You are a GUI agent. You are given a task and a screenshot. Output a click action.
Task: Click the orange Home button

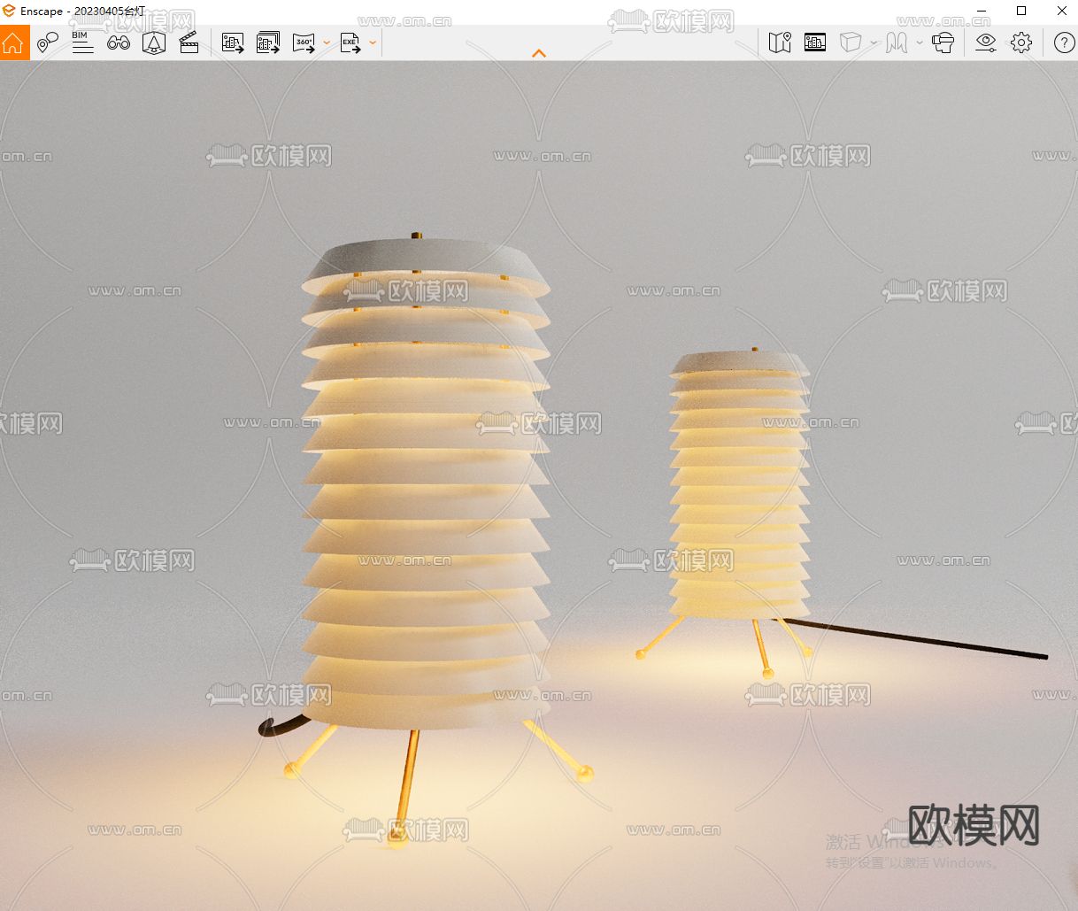14,42
